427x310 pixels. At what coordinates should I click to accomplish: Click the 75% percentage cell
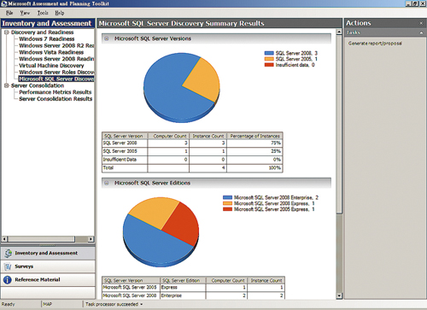254,143
